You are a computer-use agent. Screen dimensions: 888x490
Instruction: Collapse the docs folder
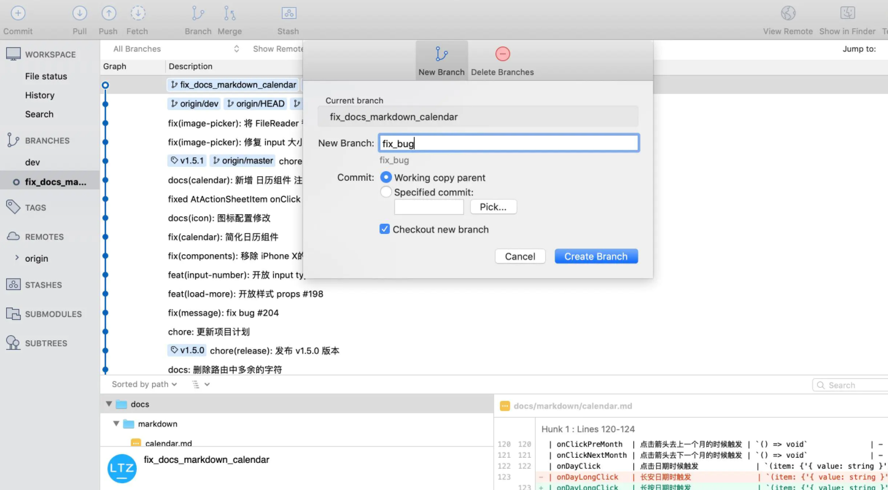109,404
